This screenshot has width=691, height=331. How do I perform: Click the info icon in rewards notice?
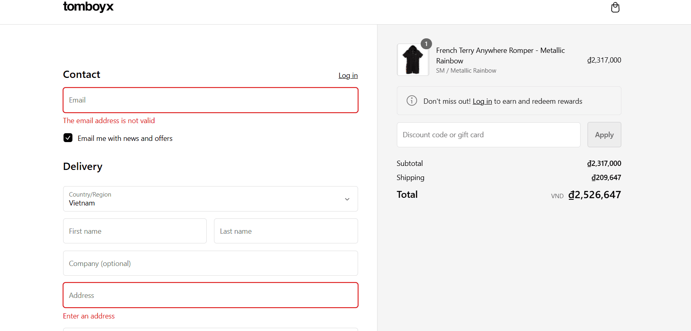coord(411,101)
